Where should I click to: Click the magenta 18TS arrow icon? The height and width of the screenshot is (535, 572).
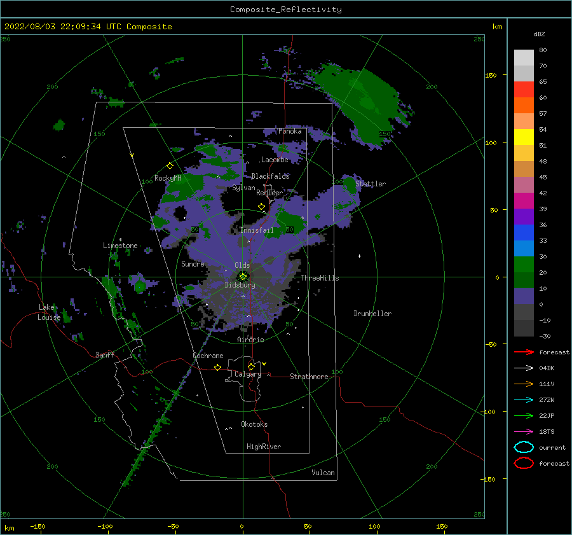point(524,432)
